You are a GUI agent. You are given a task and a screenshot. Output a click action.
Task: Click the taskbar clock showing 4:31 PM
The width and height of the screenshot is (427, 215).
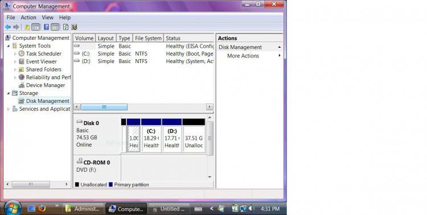pos(270,209)
